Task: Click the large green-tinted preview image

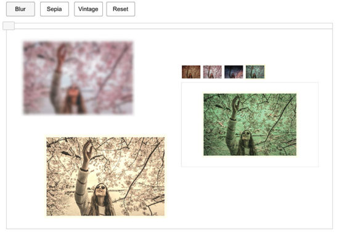Action: (250, 124)
